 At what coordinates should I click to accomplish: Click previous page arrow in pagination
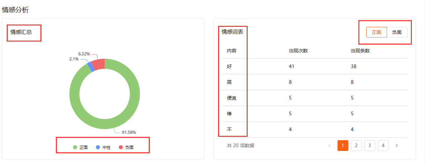coord(329,146)
